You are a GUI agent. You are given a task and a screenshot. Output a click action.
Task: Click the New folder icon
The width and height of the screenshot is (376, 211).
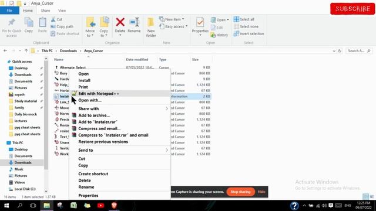tap(151, 22)
